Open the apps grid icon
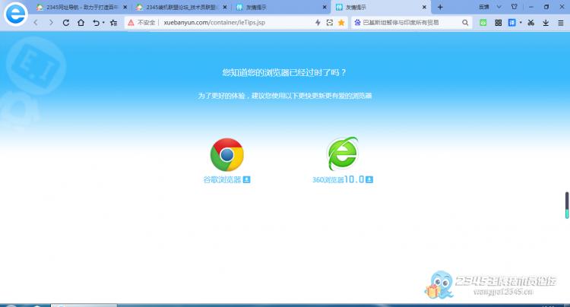This screenshot has height=307, width=570. [498, 23]
